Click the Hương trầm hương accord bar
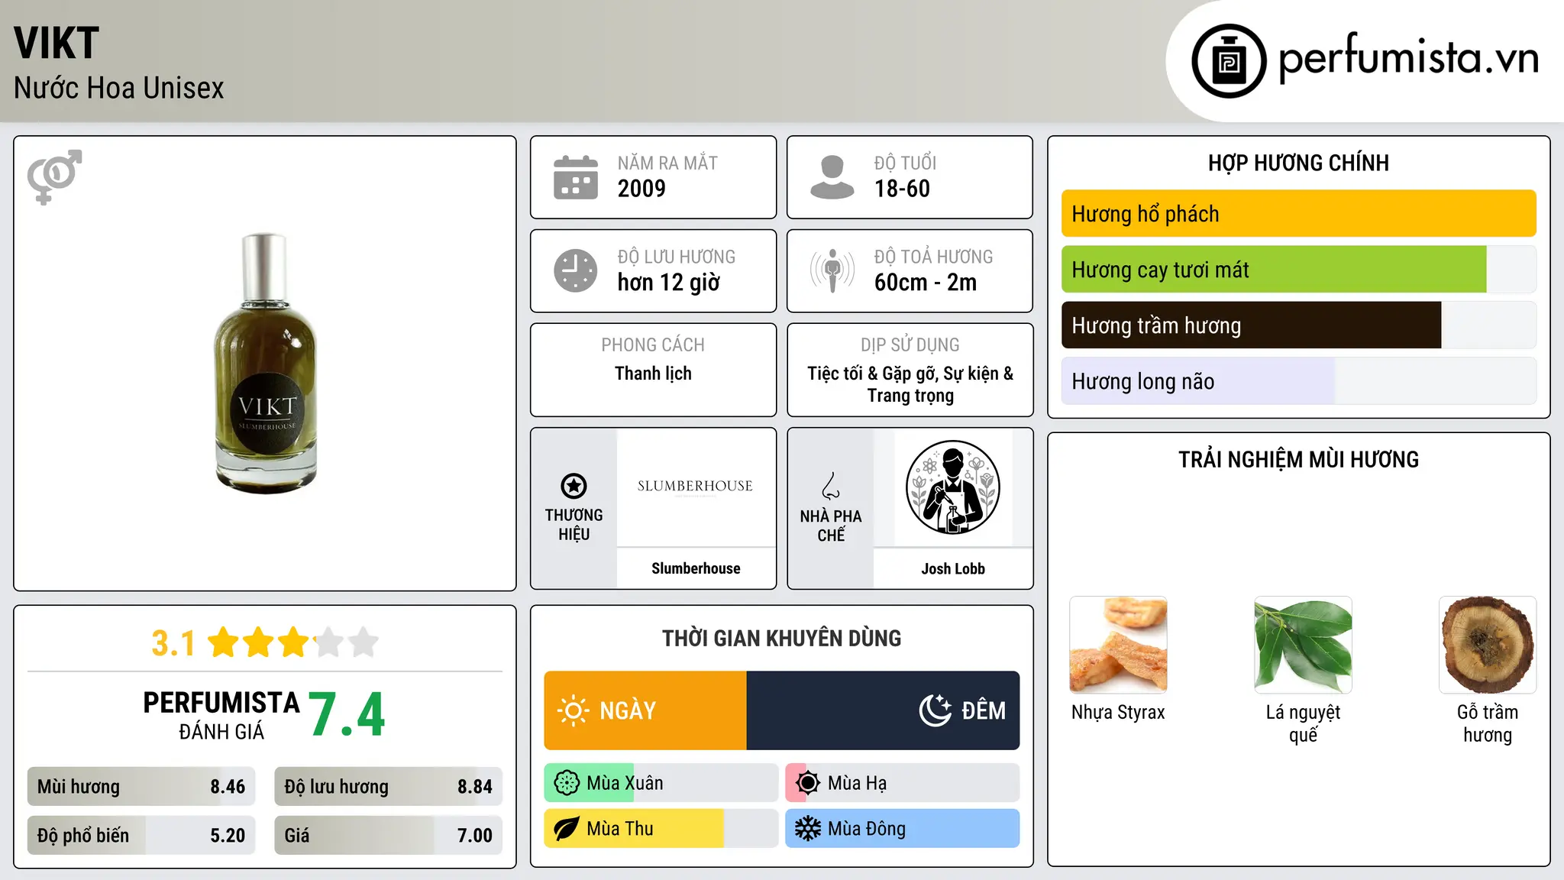Image resolution: width=1564 pixels, height=880 pixels. point(1298,325)
